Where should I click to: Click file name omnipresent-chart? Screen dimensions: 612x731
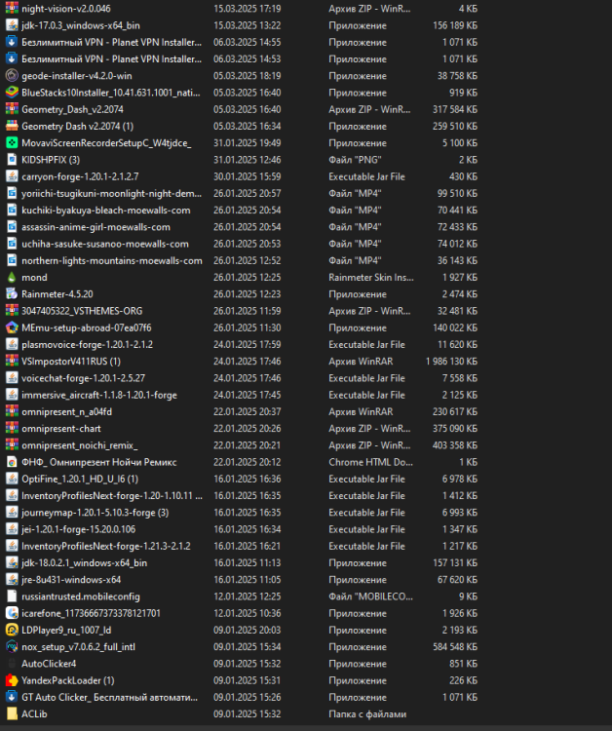tap(61, 429)
